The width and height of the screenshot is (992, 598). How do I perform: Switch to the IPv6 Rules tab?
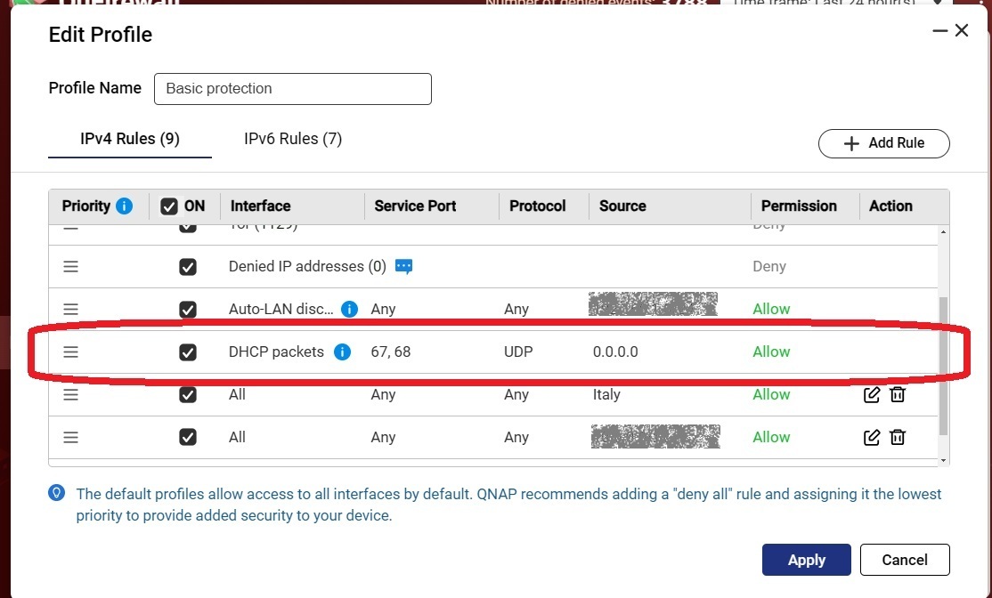(x=293, y=139)
